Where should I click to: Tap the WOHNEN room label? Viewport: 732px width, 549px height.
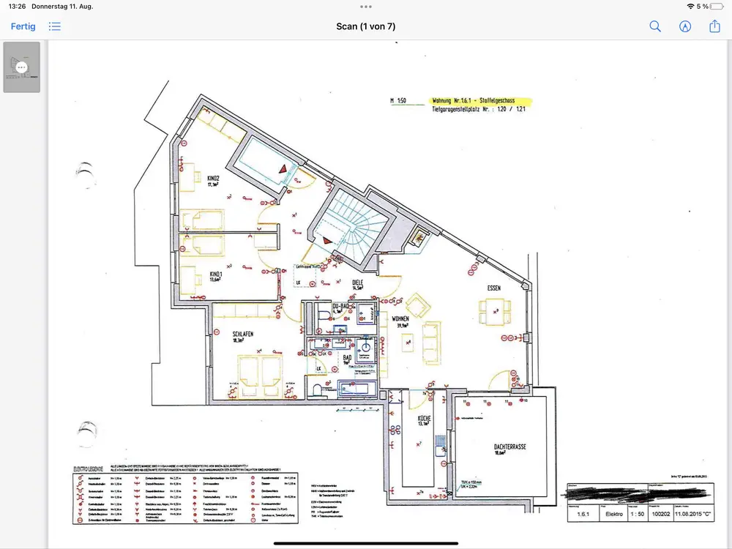400,319
